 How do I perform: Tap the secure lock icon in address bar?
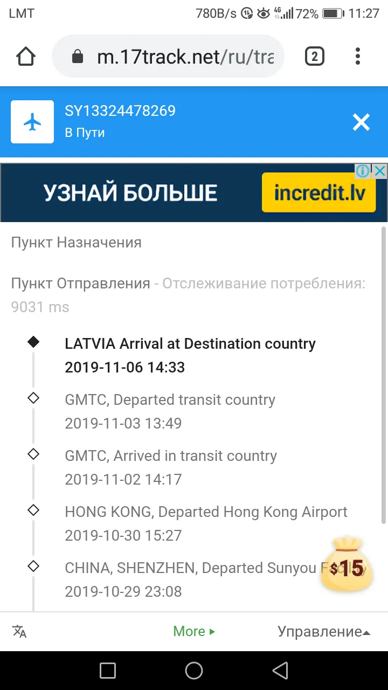[x=78, y=57]
